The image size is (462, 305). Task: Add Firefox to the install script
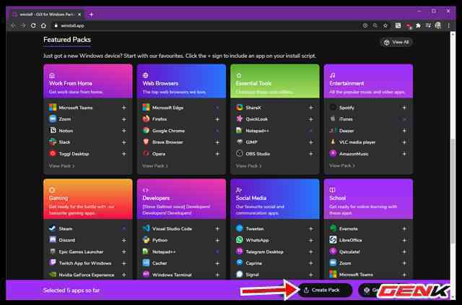217,119
